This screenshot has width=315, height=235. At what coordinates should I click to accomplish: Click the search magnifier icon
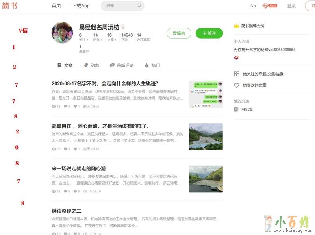coord(139,6)
